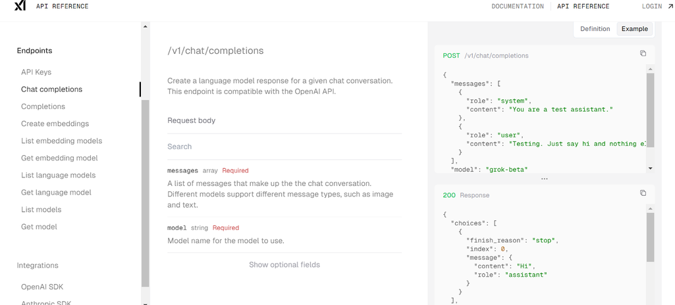Click the request code scroll up arrow
Viewport: 675px width, 305px height.
(651, 69)
